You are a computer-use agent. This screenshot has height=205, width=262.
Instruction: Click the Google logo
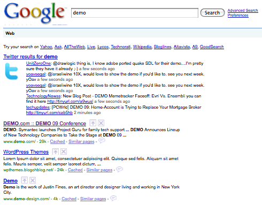[x=35, y=13]
